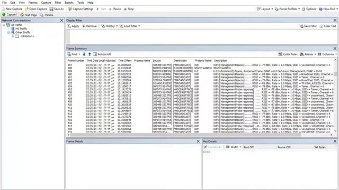Click the Process Name column header
The height and width of the screenshot is (190, 339).
142,61
